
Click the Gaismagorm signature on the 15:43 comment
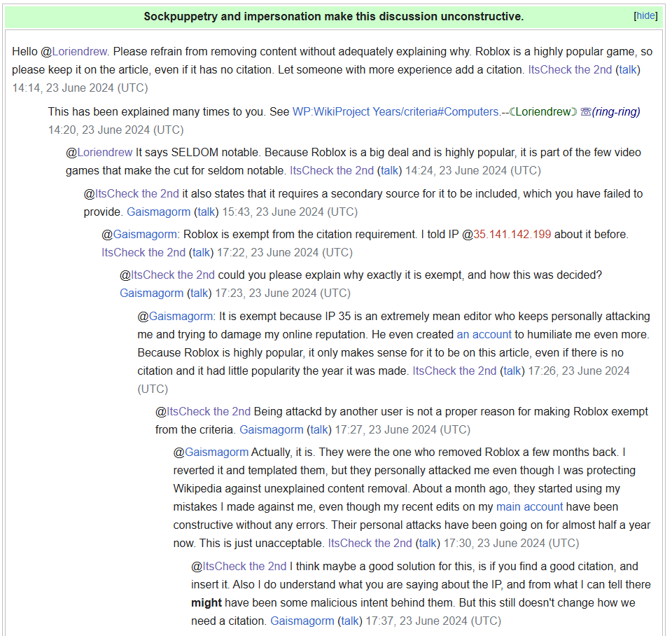158,212
